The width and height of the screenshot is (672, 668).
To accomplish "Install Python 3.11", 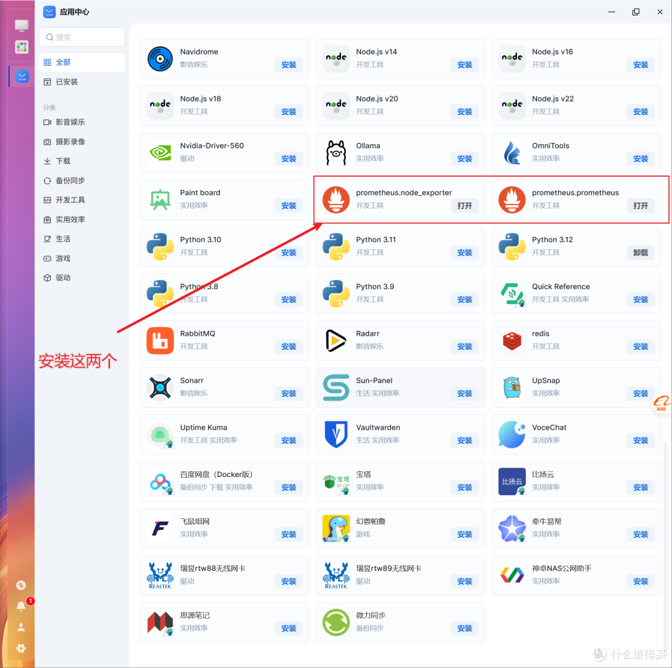I will 465,253.
